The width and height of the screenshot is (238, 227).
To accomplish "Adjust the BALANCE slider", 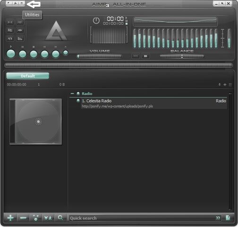I will click(182, 56).
